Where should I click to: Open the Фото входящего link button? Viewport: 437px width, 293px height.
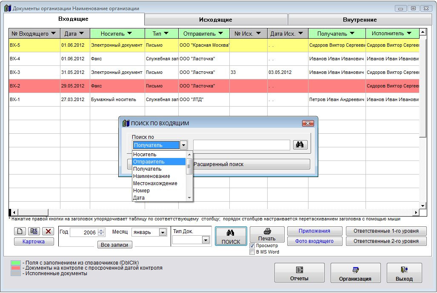pos(314,241)
